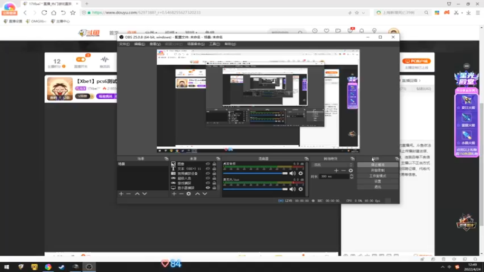Adjust 麦克风/Aux volume slider
The height and width of the screenshot is (272, 484).
tap(255, 189)
